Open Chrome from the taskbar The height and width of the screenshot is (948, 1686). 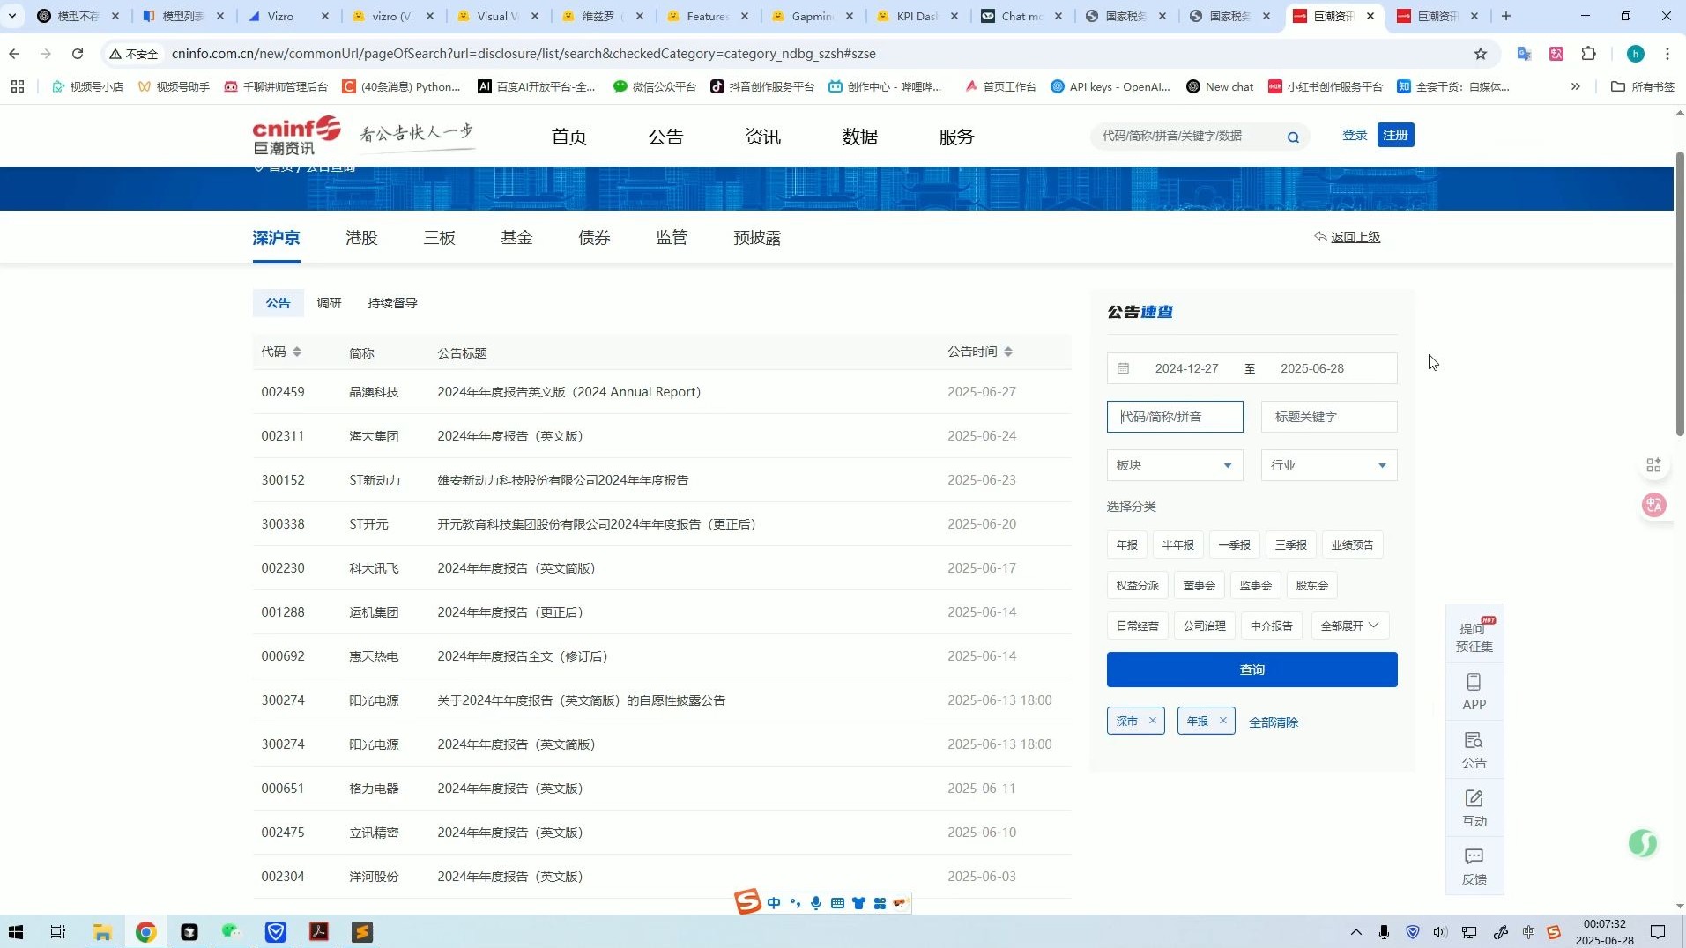146,932
